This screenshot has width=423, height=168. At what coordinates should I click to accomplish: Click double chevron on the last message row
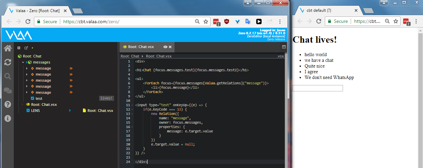click(x=71, y=92)
